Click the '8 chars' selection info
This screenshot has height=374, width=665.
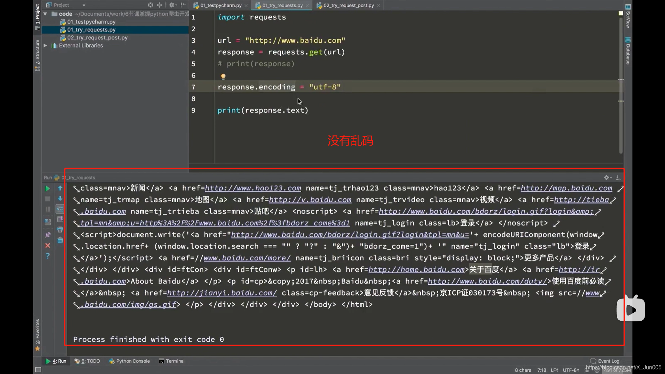pos(523,370)
